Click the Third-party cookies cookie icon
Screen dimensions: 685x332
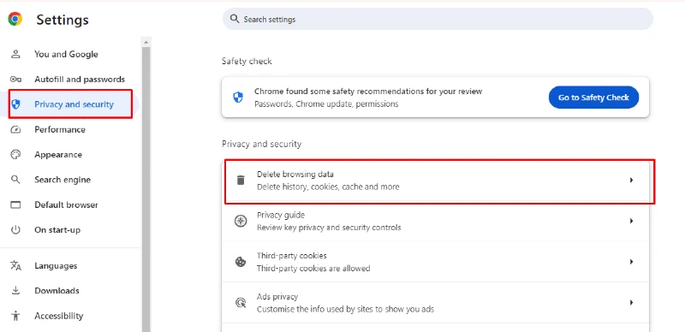click(241, 262)
